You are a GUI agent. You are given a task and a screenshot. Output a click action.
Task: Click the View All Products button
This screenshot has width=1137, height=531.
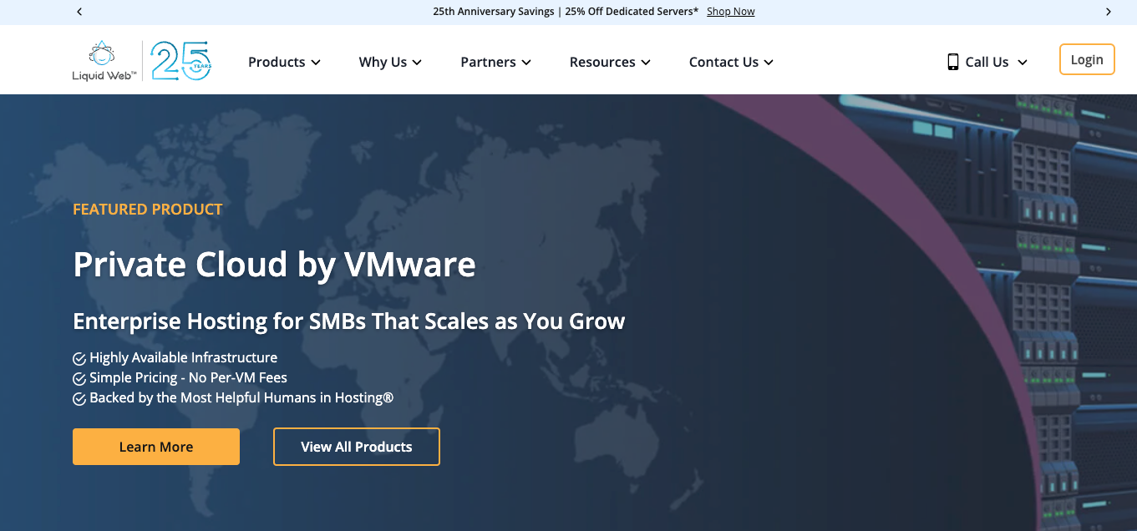tap(357, 447)
